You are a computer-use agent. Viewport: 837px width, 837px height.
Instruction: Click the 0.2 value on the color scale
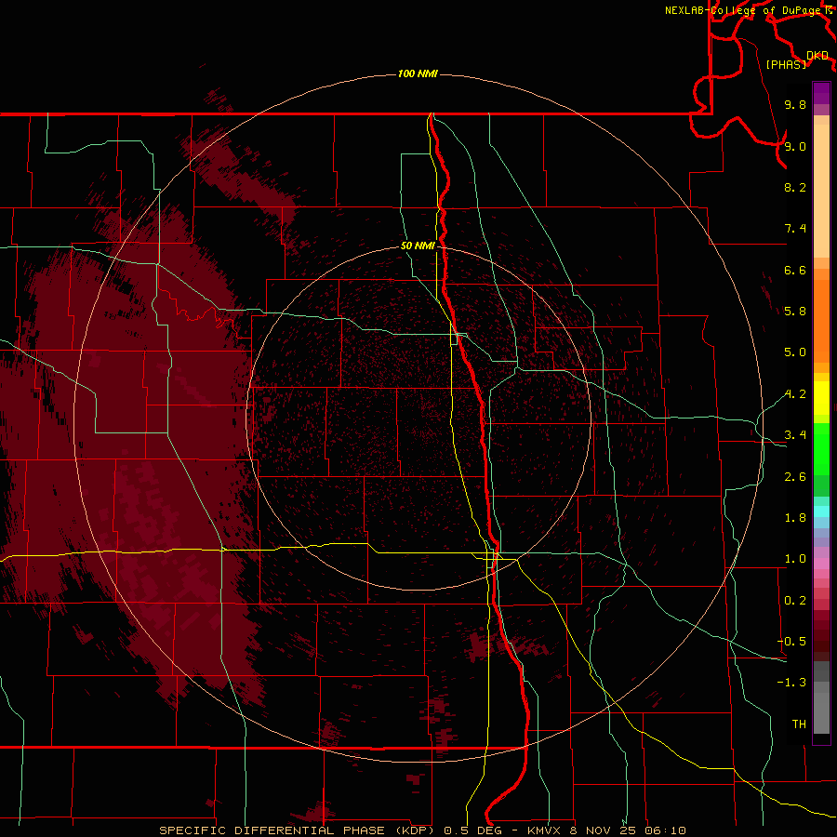click(795, 601)
